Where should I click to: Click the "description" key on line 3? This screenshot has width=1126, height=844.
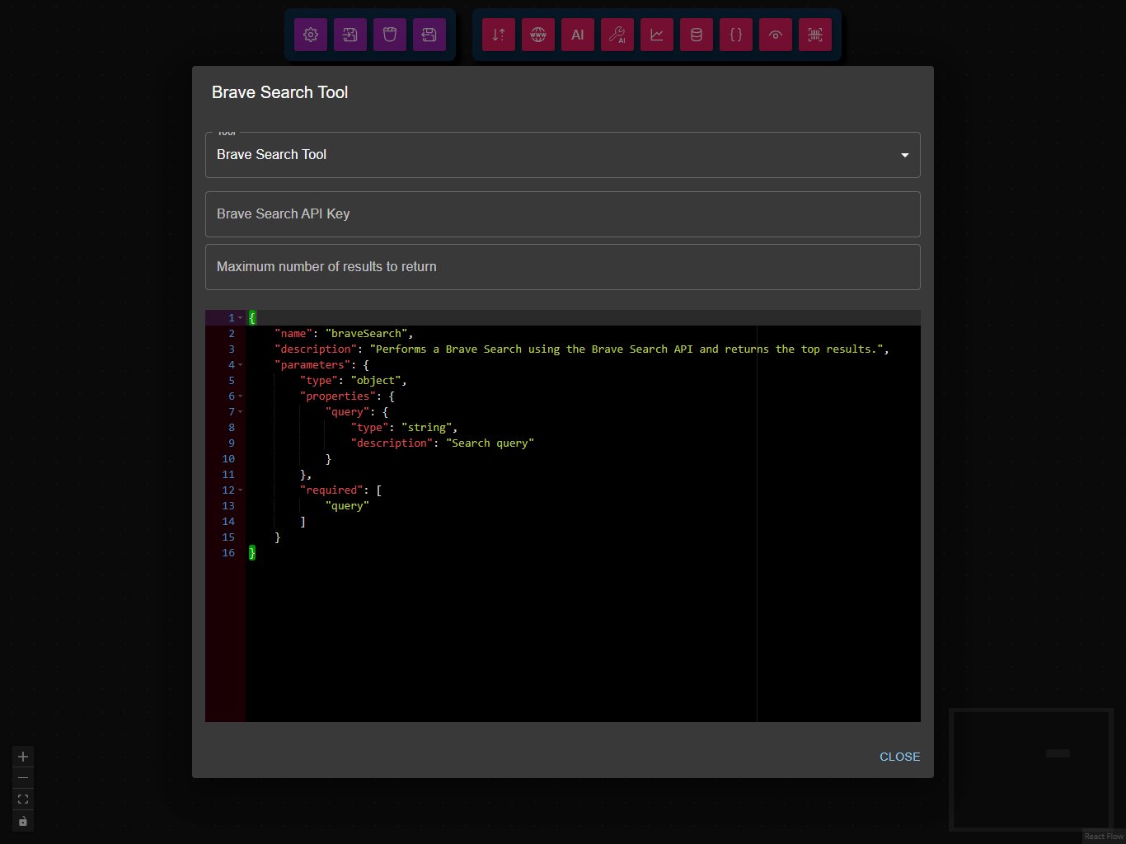tap(316, 349)
